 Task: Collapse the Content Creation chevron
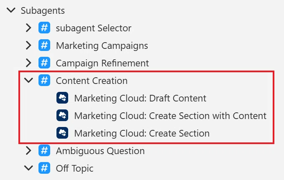point(28,80)
